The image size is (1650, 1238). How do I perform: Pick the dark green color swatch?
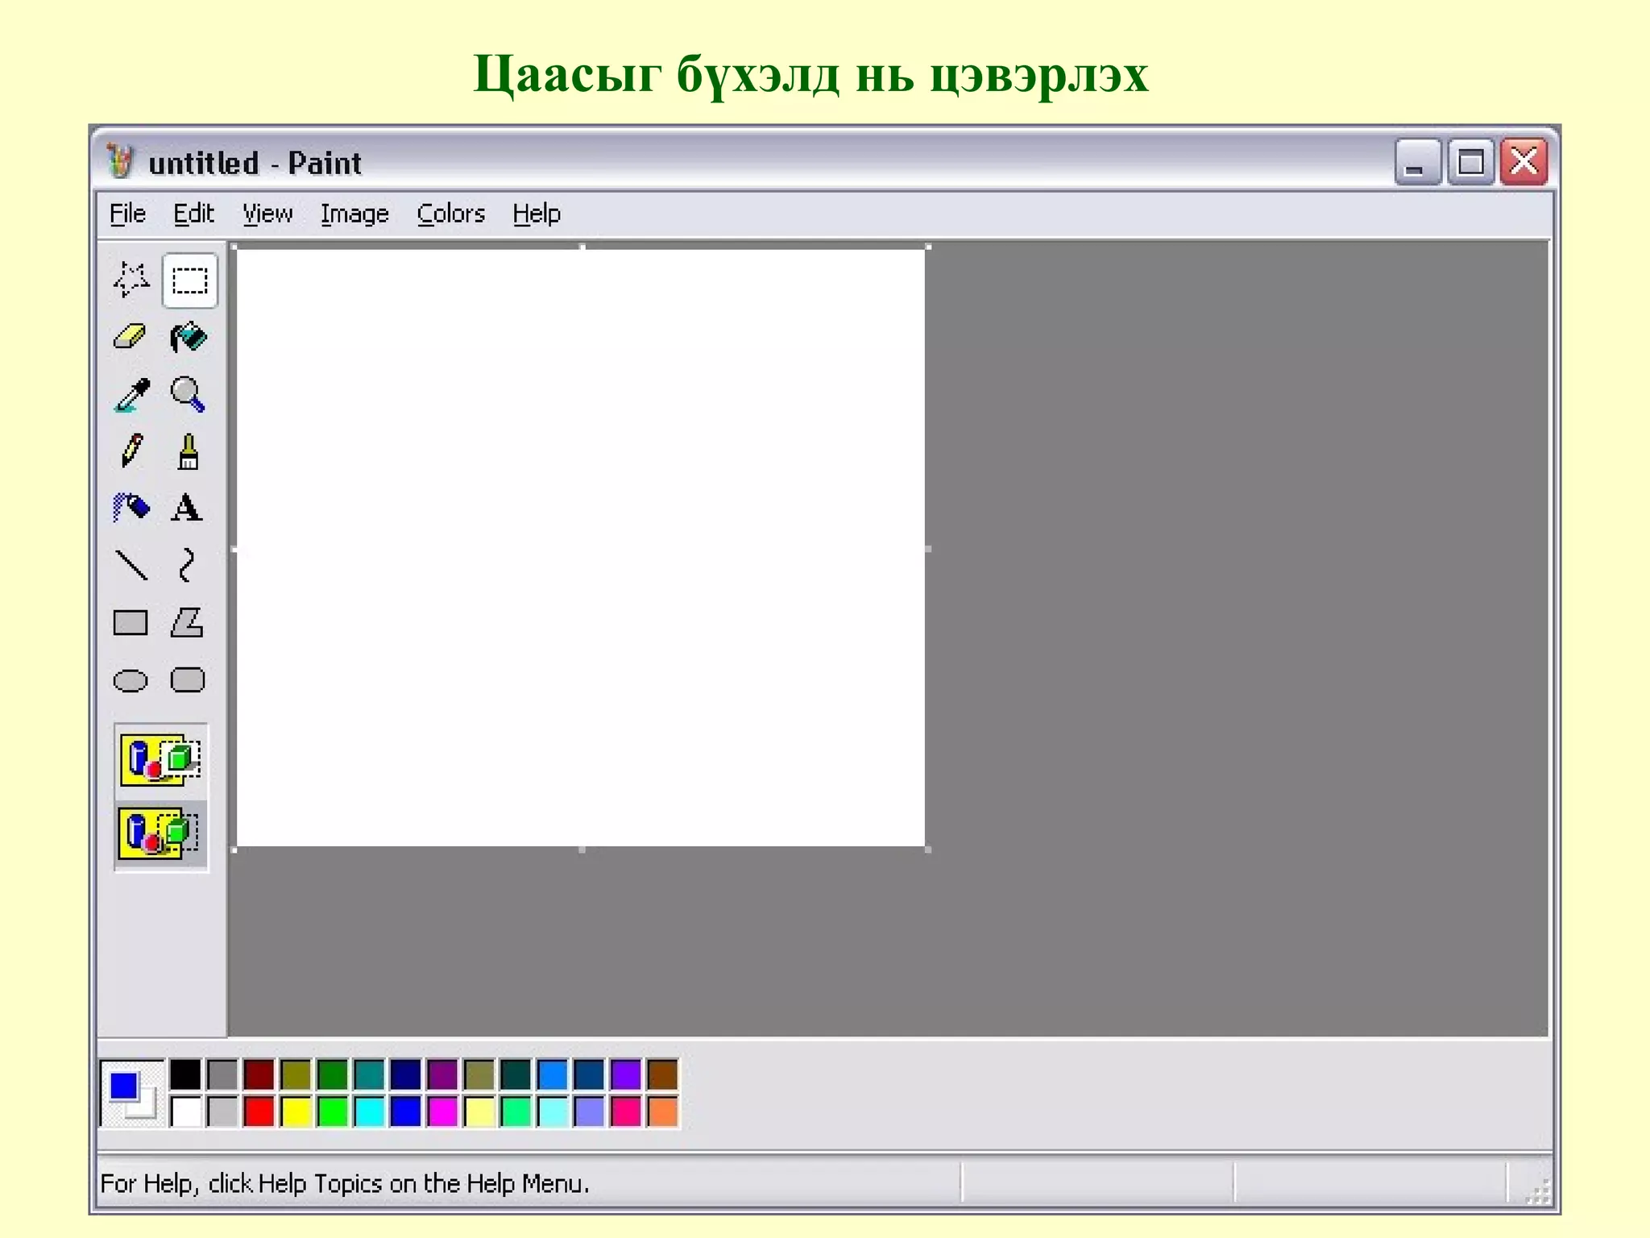click(x=333, y=1074)
